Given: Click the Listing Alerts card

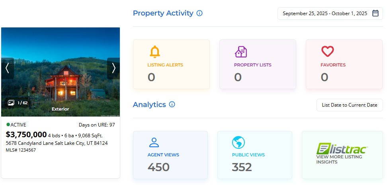Looking at the screenshot, I should point(171,64).
